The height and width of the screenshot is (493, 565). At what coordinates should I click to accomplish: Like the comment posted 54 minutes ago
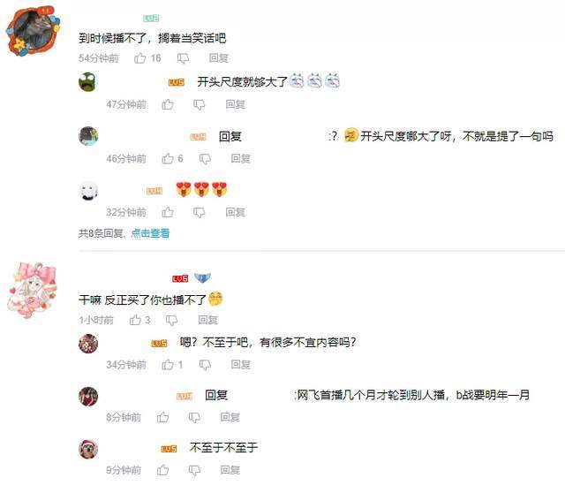(139, 58)
